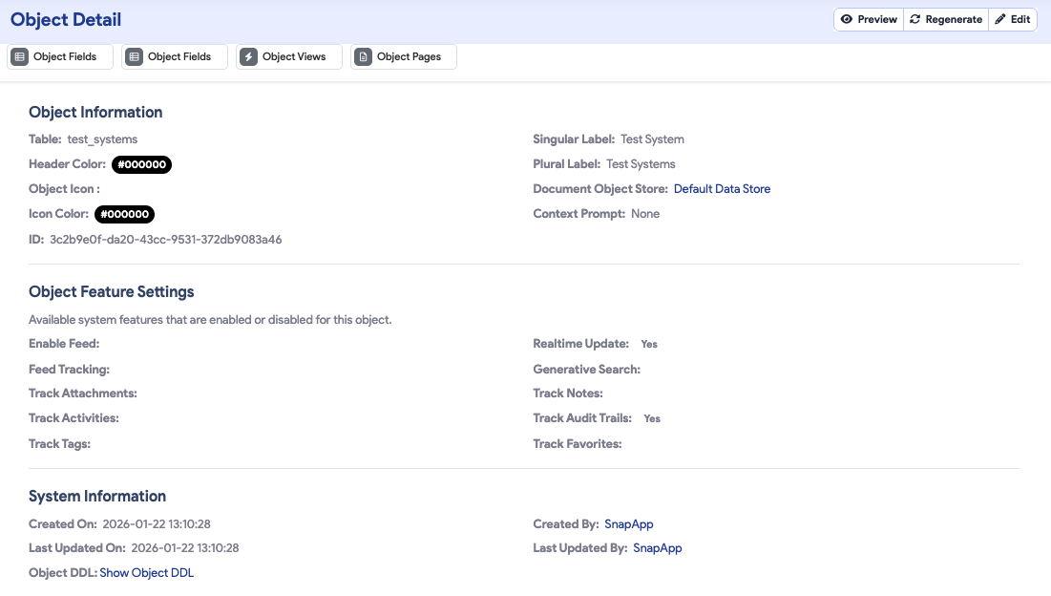Click the Singular Label value Test System
The image size is (1051, 596).
652,139
